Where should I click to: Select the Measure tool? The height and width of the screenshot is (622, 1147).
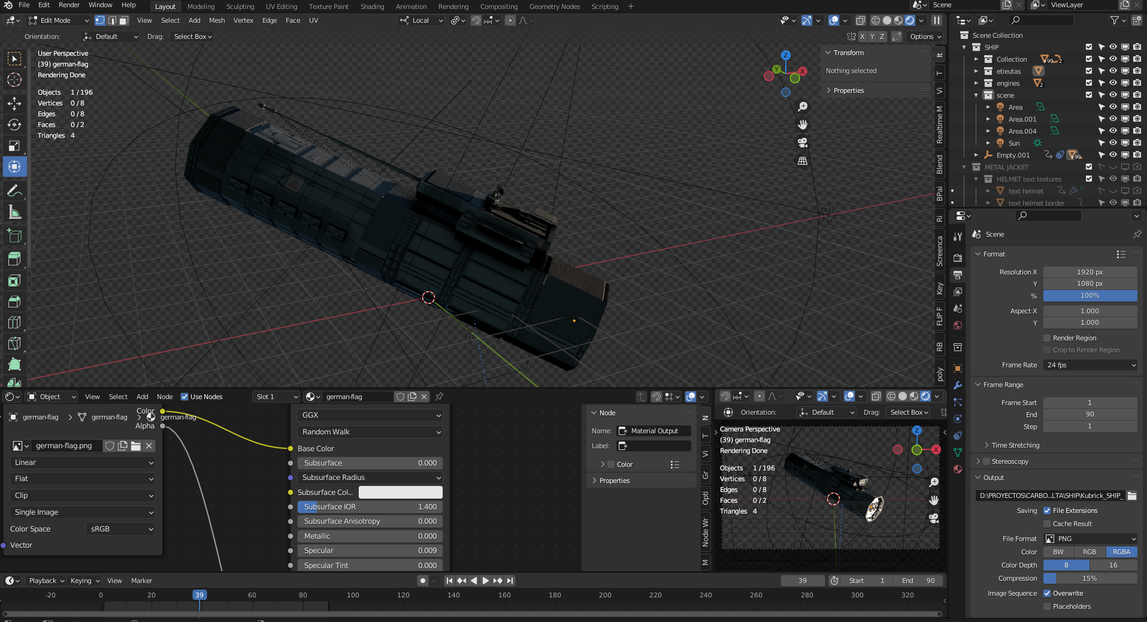point(14,212)
